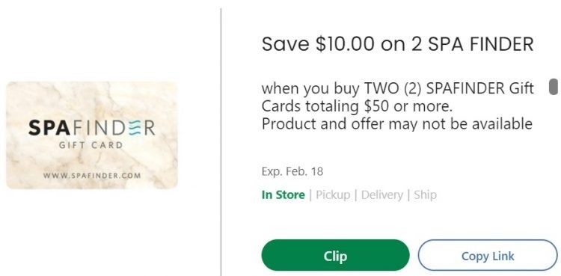
Task: Click the description scrollbar thumb
Action: tap(553, 87)
